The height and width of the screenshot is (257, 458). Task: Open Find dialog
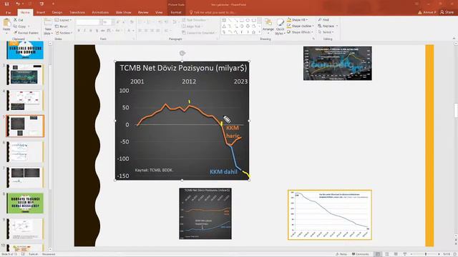(x=323, y=19)
